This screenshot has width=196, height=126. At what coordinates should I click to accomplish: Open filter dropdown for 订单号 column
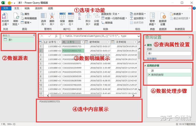pyautogui.click(x=60, y=42)
